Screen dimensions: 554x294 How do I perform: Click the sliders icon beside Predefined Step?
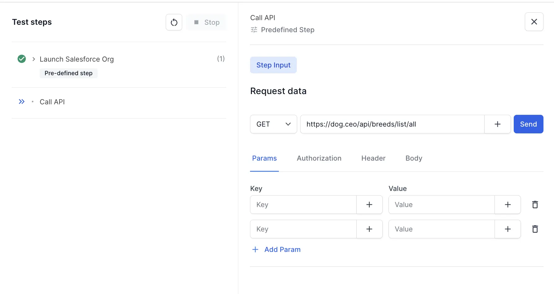[x=254, y=30]
